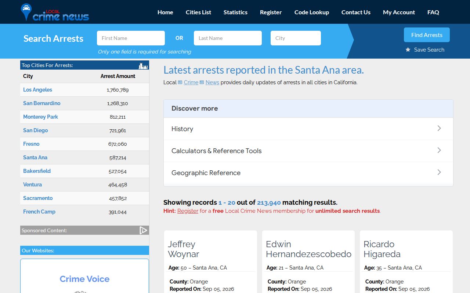
Task: Open My Account page
Action: point(399,12)
